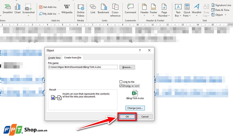Click Get Add-ins
Viewport: 233px width, 138px height.
[x=48, y=7]
